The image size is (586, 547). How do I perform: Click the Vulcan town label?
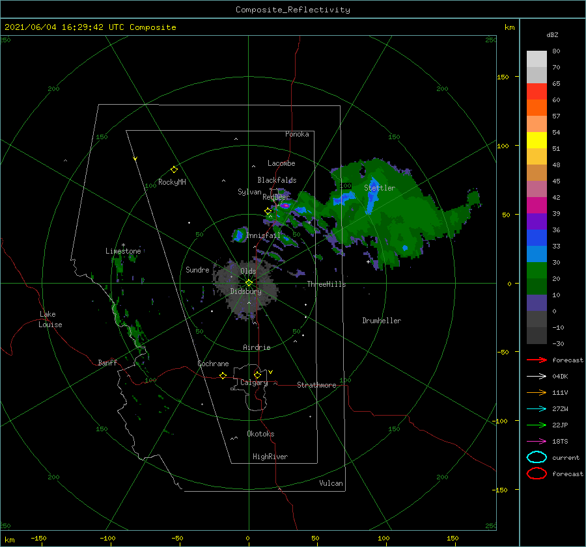click(x=331, y=483)
